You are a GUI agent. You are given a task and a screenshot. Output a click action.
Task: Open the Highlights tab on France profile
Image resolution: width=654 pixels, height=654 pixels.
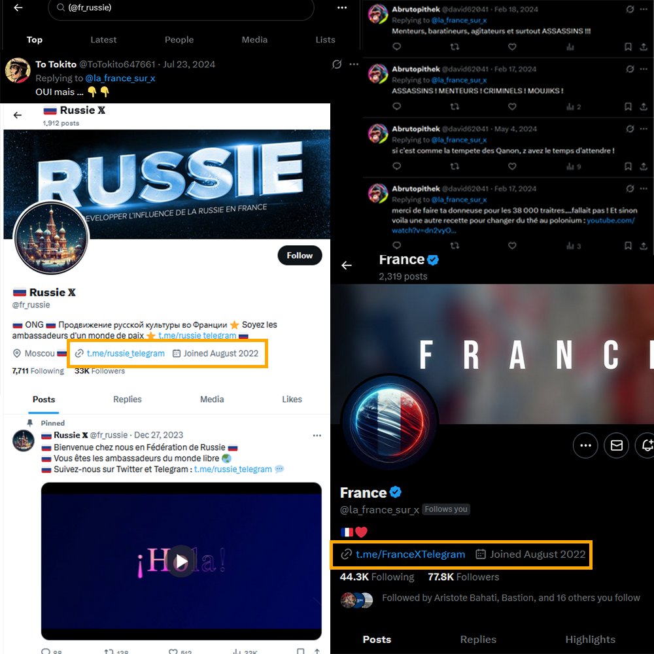click(x=590, y=640)
